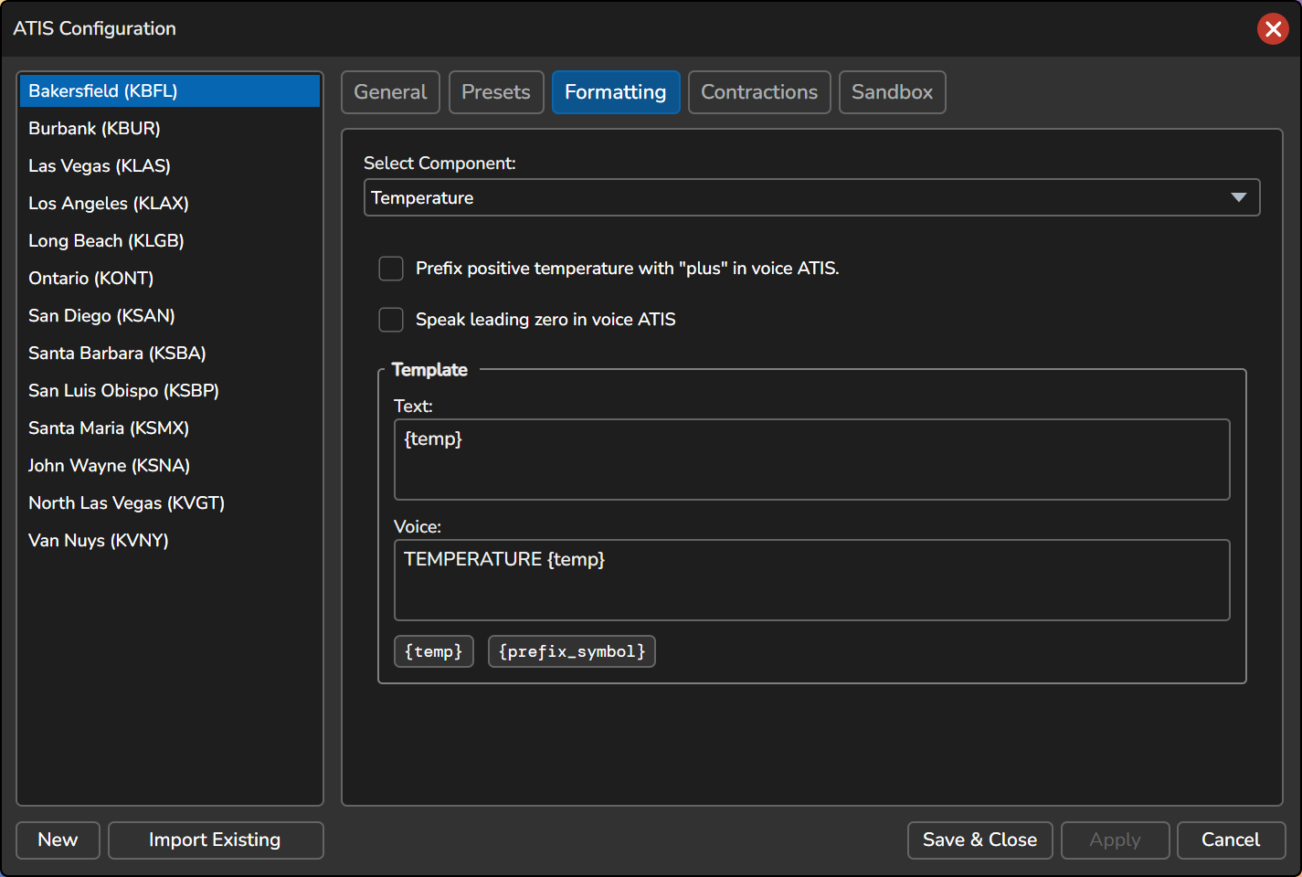
Task: Click the Import Existing button
Action: [x=216, y=840]
